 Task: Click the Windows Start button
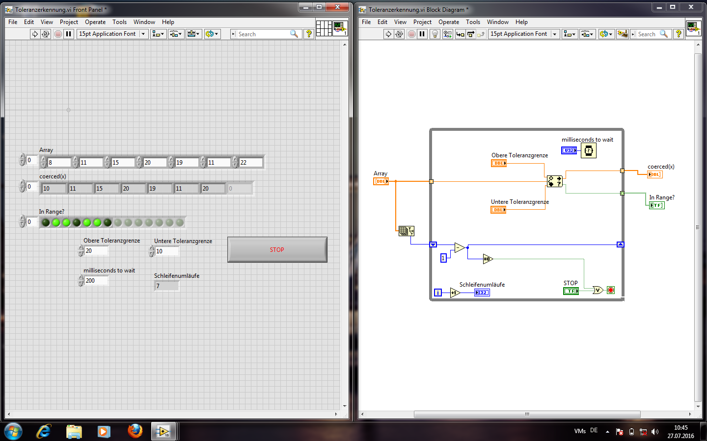tap(13, 431)
